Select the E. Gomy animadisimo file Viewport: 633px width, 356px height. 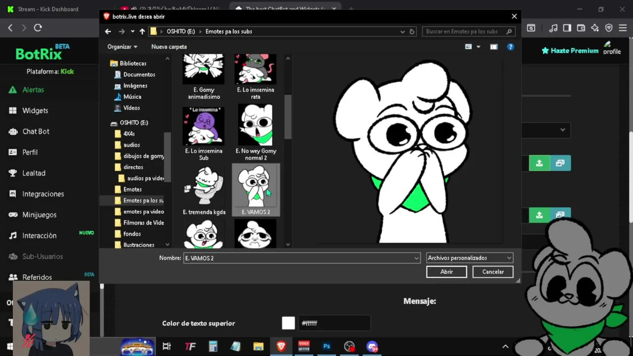(204, 77)
